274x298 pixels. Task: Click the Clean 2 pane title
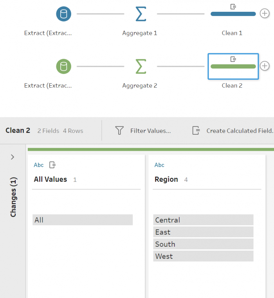(x=18, y=130)
